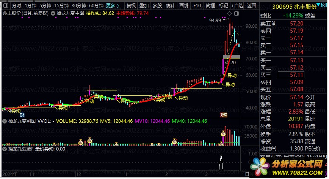Click 主趋势线: 79.74 value label
Image resolution: width=329 pixels, height=179 pixels.
click(132, 13)
